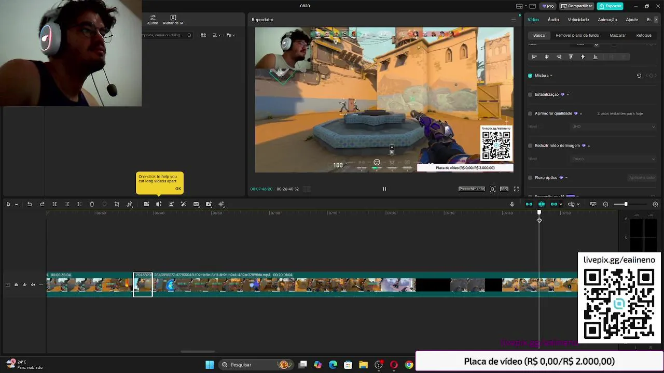Enter fullscreen preview mode
The width and height of the screenshot is (664, 373).
(x=516, y=189)
